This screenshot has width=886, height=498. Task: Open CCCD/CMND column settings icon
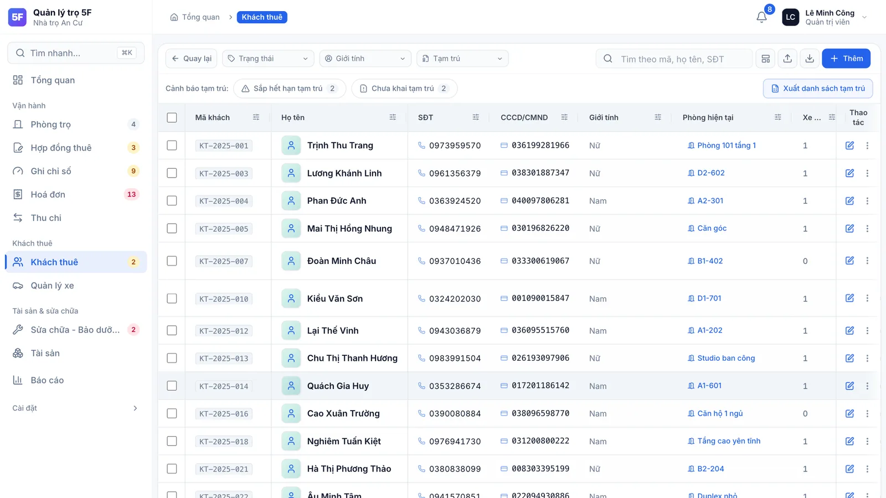[x=564, y=117]
